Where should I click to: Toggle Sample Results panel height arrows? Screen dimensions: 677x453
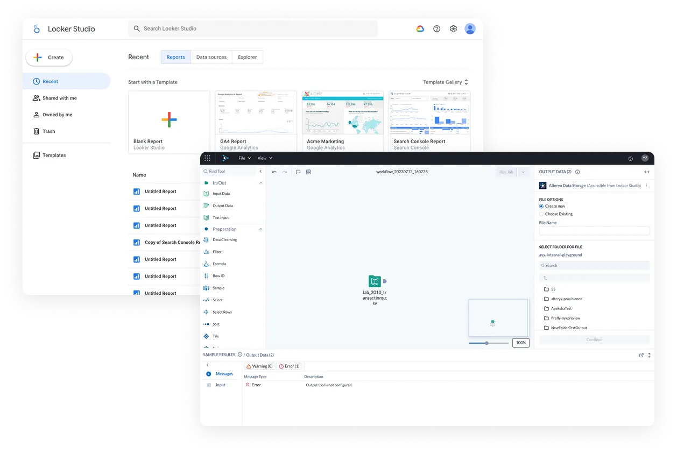pos(650,355)
